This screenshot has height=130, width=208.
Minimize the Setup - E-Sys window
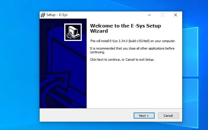(149, 15)
